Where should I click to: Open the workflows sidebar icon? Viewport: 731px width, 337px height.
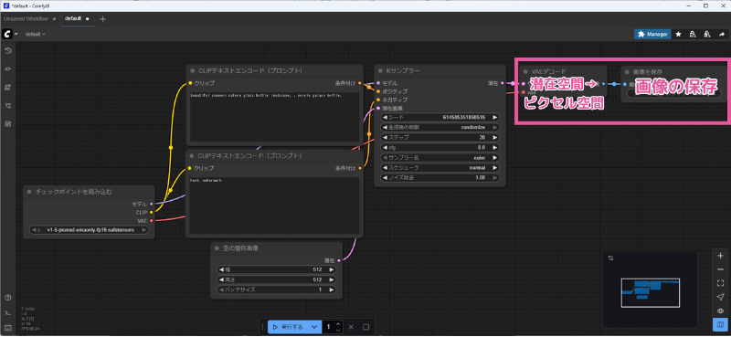pyautogui.click(x=7, y=106)
